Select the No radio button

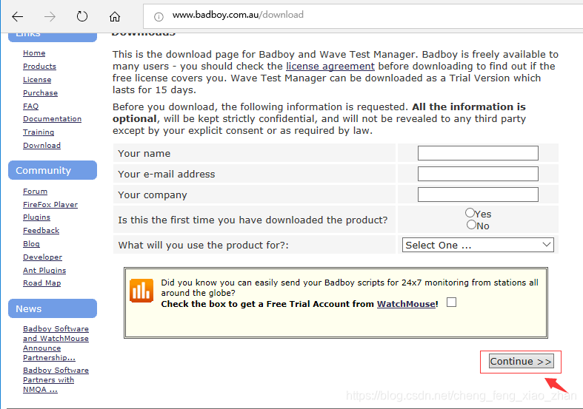point(471,225)
